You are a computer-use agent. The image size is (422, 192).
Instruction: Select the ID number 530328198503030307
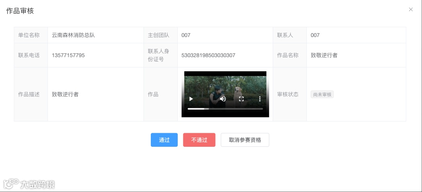(208, 55)
